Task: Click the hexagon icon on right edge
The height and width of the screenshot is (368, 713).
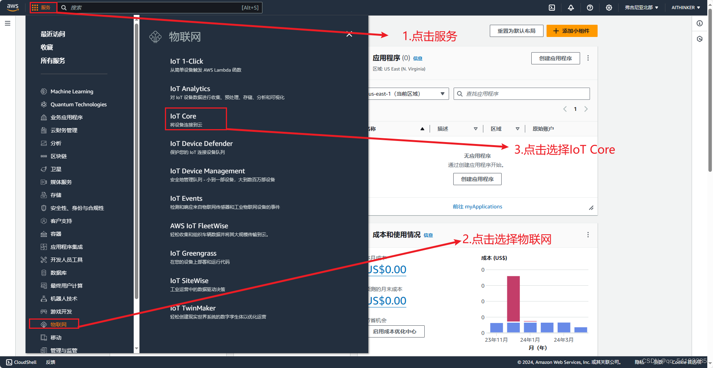Action: click(700, 39)
